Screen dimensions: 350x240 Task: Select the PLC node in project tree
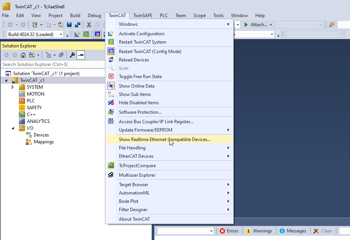[31, 101]
